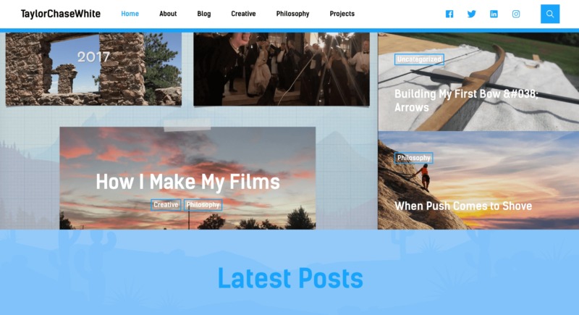
Task: Open the Instagram profile icon
Action: click(516, 14)
